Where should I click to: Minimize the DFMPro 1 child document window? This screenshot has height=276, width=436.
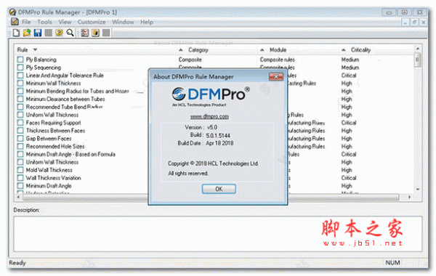[405, 23]
